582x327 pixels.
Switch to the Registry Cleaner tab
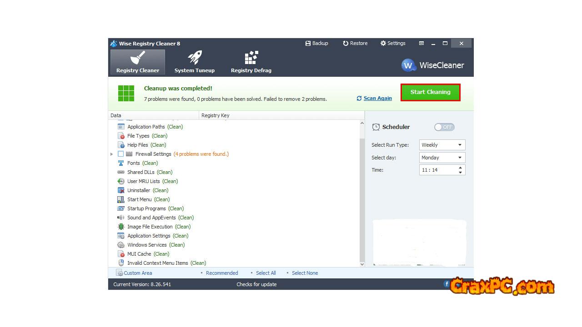coord(138,62)
